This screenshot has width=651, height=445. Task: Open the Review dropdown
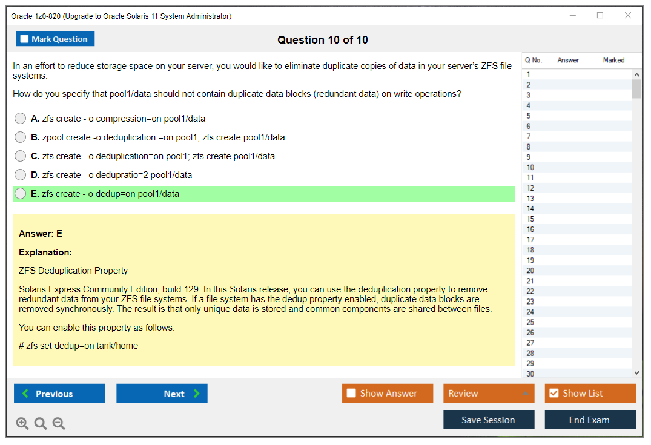click(489, 394)
